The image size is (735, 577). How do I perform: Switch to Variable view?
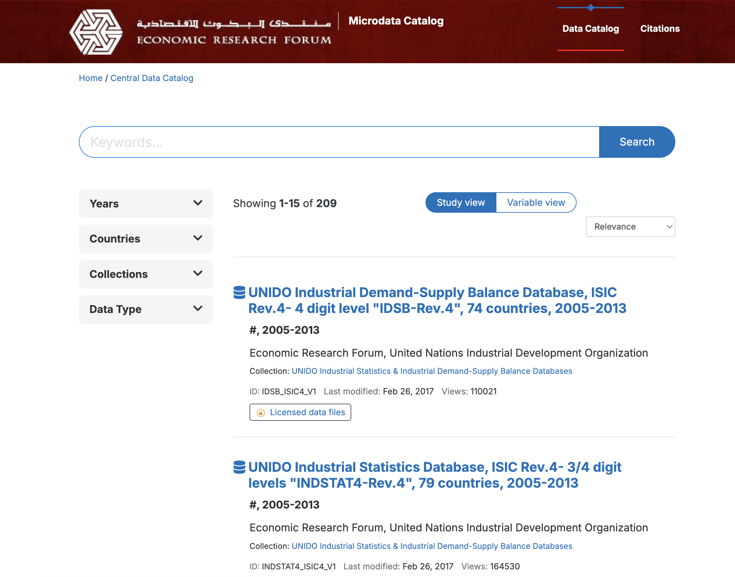(536, 202)
